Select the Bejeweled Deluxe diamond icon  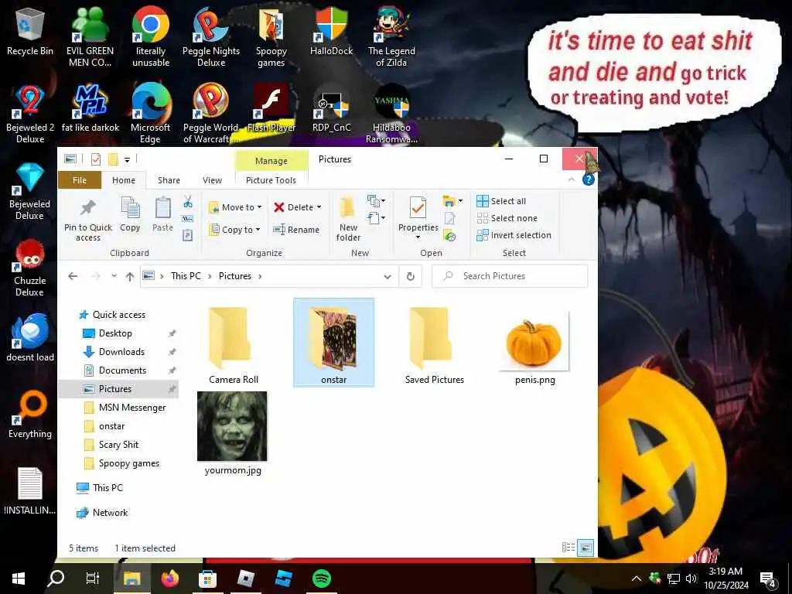tap(30, 192)
